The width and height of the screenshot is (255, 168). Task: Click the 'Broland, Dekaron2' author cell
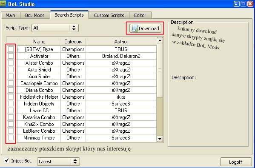point(121,56)
